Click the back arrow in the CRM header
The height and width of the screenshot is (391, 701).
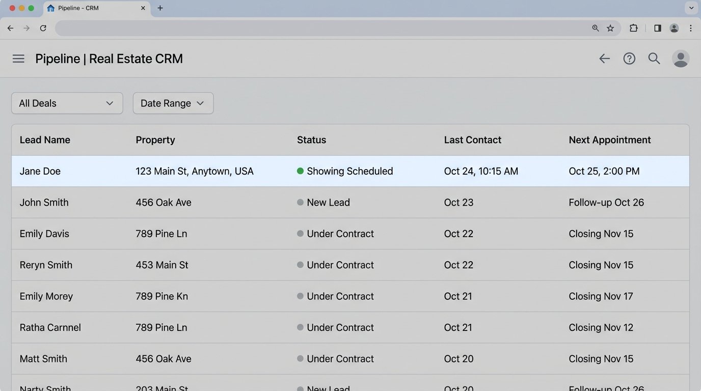604,59
